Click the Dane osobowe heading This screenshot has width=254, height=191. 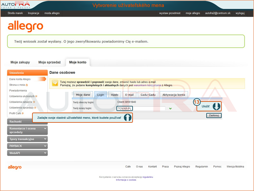point(62,72)
